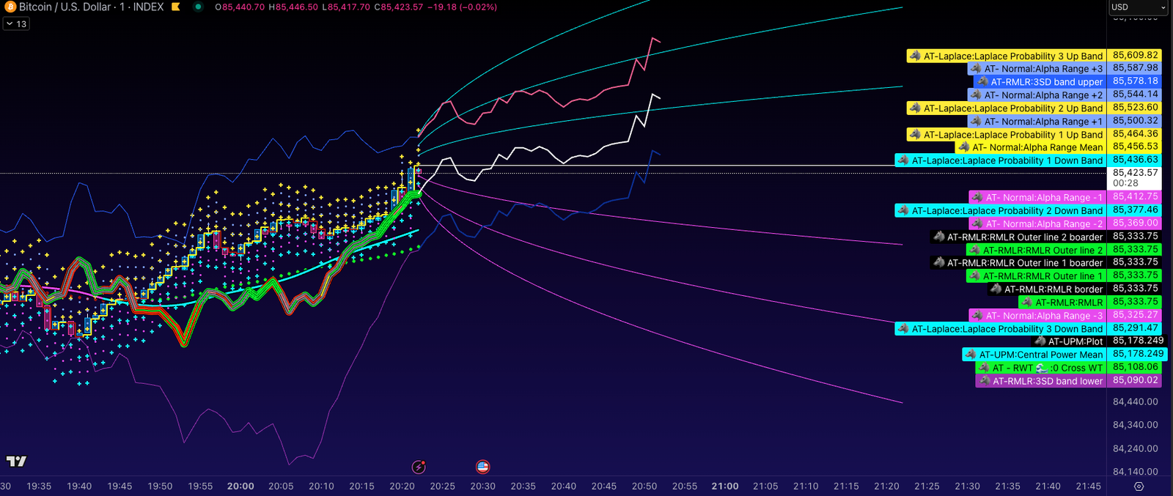Click the 85,587.98 price tag
1173x496 pixels.
tap(1135, 68)
